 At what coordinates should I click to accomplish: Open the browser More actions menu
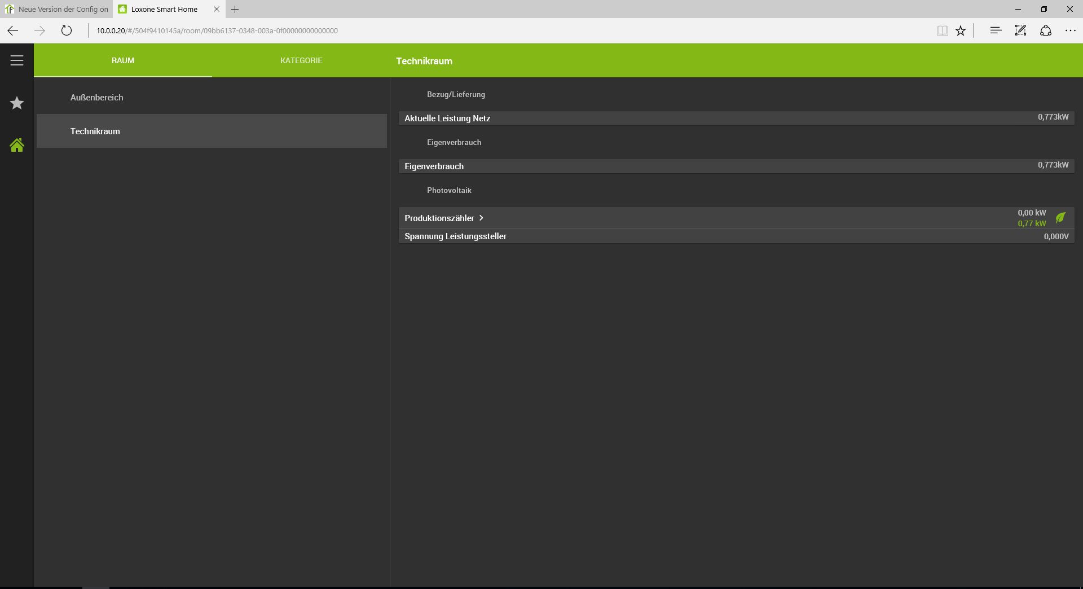(x=1071, y=30)
